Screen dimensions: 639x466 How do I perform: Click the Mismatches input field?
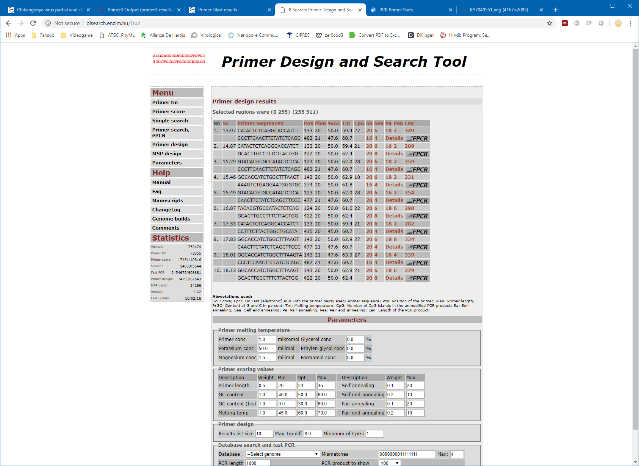407,454
